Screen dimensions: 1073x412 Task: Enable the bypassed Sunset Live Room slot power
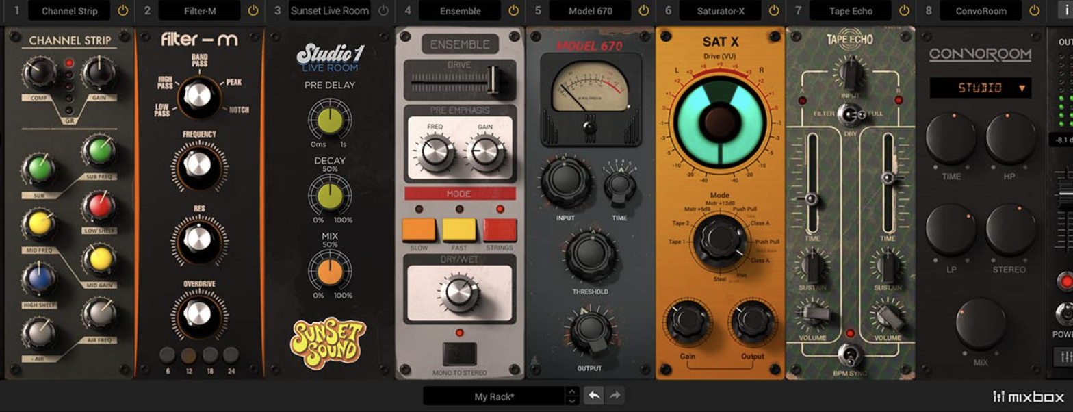[383, 11]
